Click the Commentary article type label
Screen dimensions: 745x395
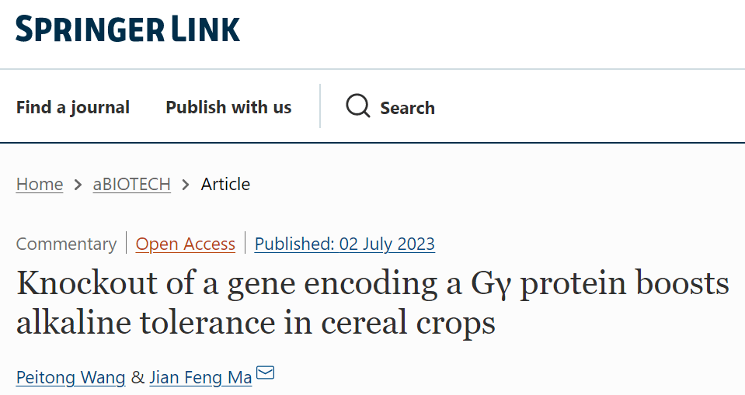(66, 244)
